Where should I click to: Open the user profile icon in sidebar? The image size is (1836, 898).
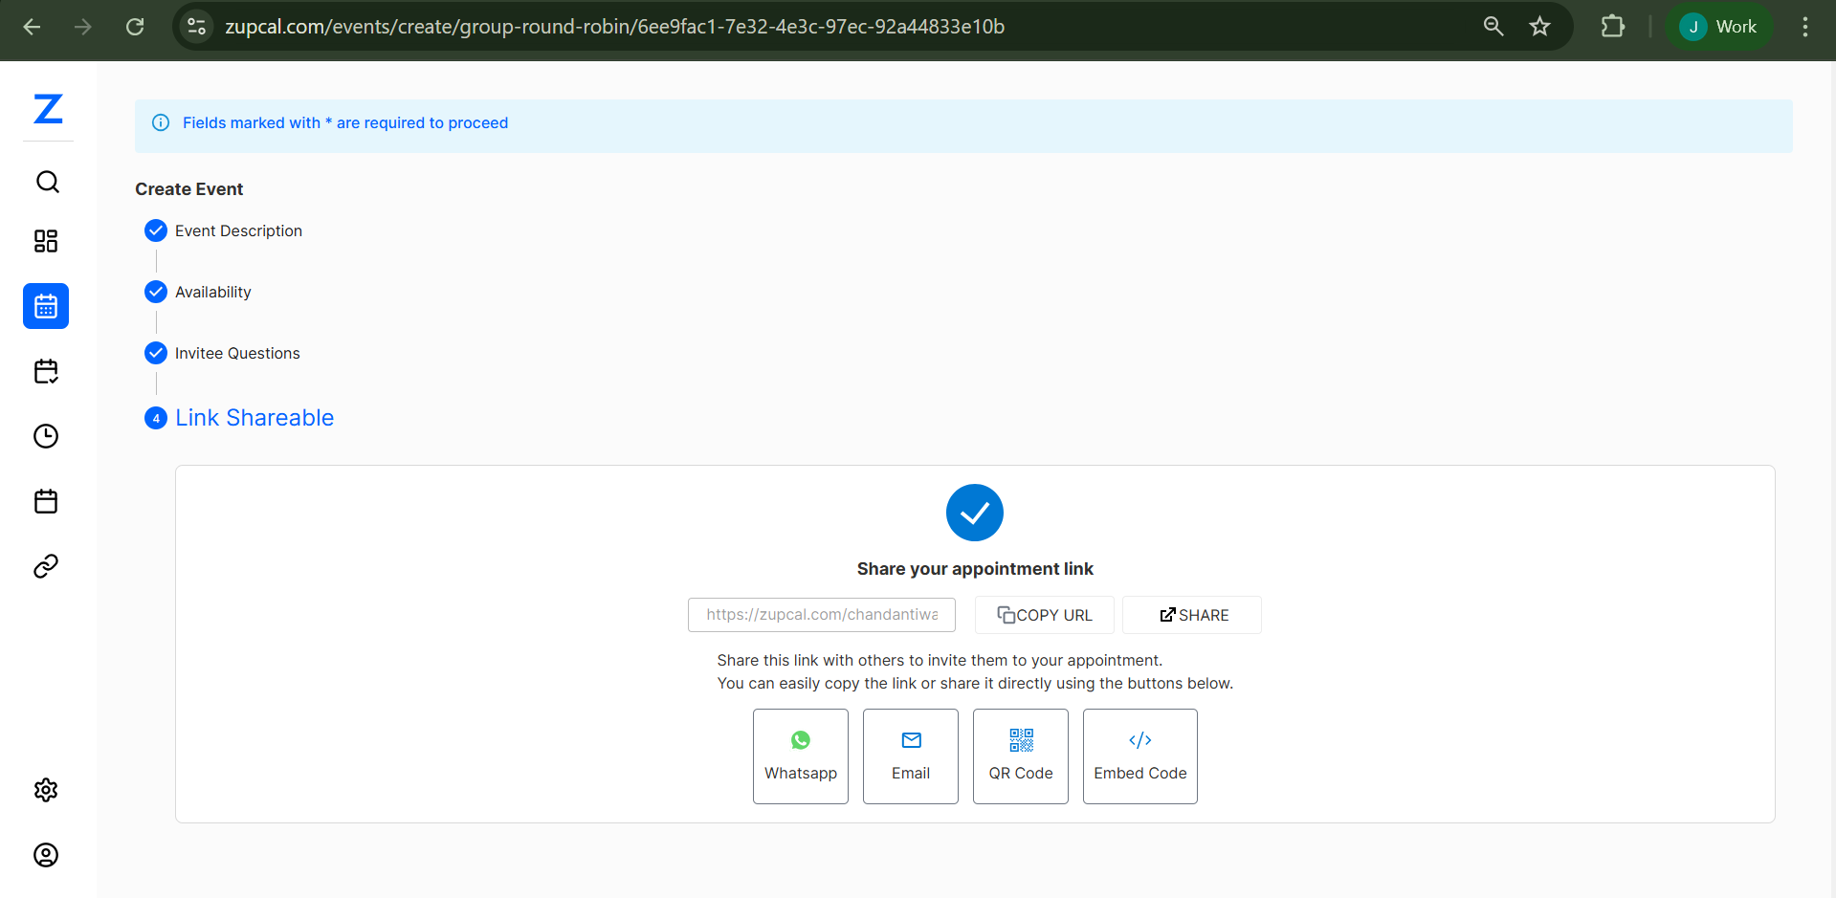coord(46,855)
